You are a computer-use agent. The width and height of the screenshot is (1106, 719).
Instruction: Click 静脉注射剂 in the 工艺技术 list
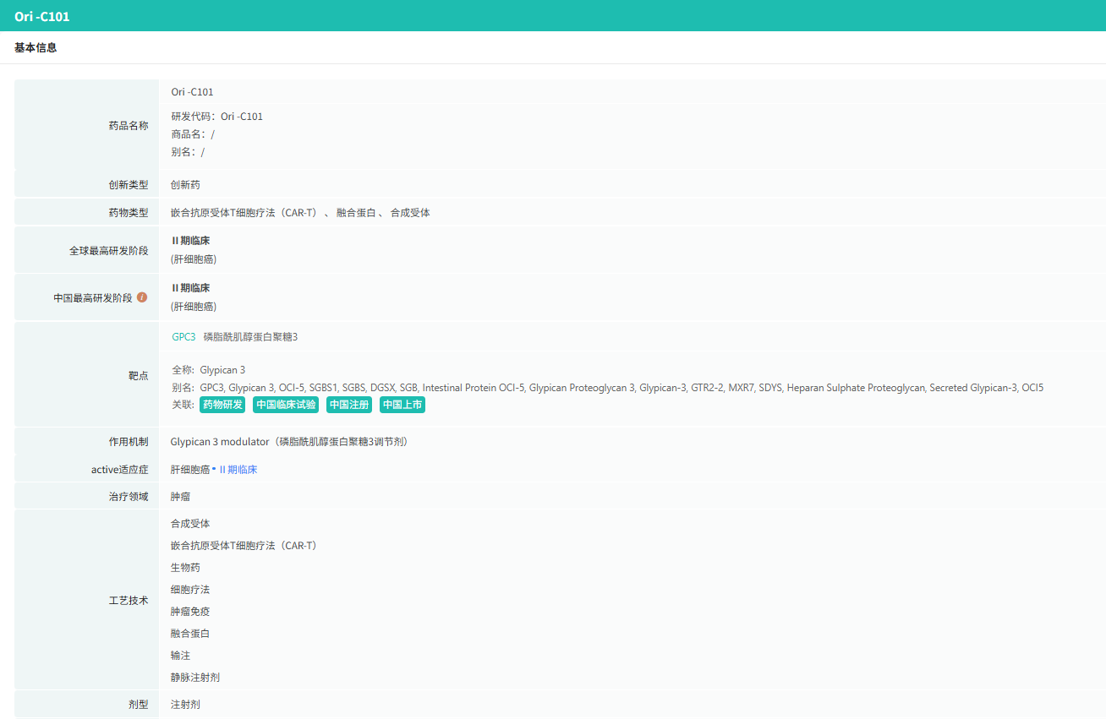[195, 678]
